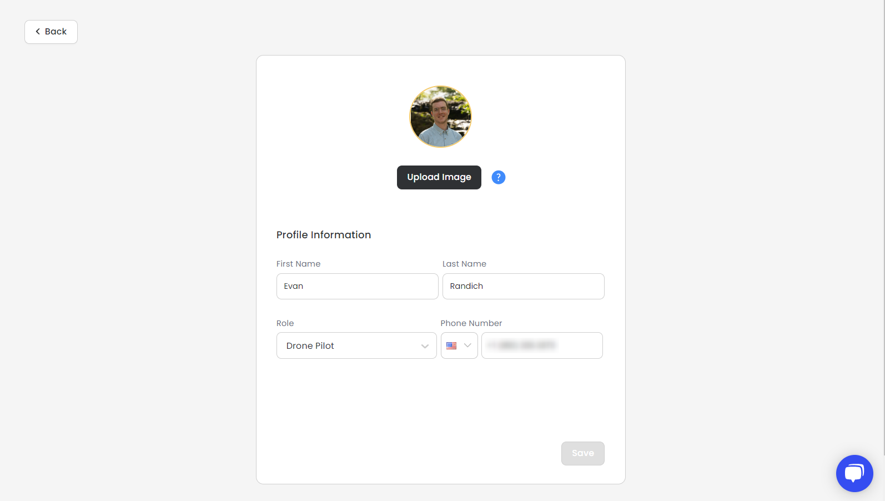Click the Role dropdown chevron arrow
885x501 pixels.
tap(425, 346)
